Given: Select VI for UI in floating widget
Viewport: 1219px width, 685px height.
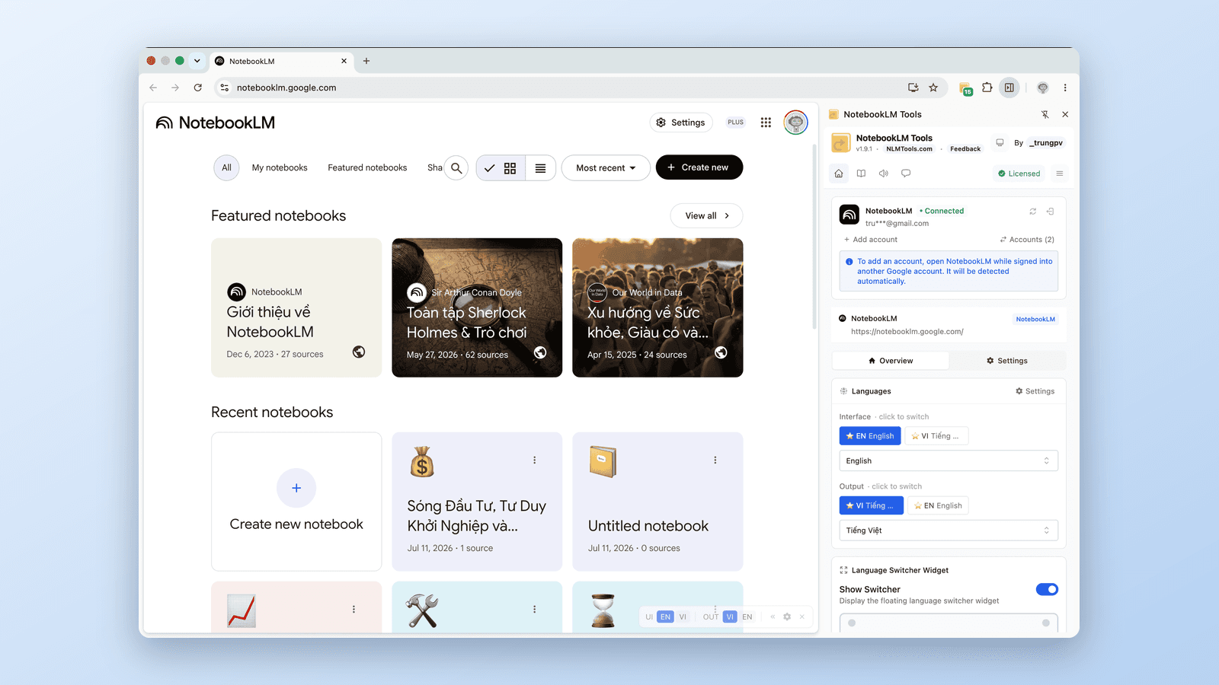Looking at the screenshot, I should [683, 617].
